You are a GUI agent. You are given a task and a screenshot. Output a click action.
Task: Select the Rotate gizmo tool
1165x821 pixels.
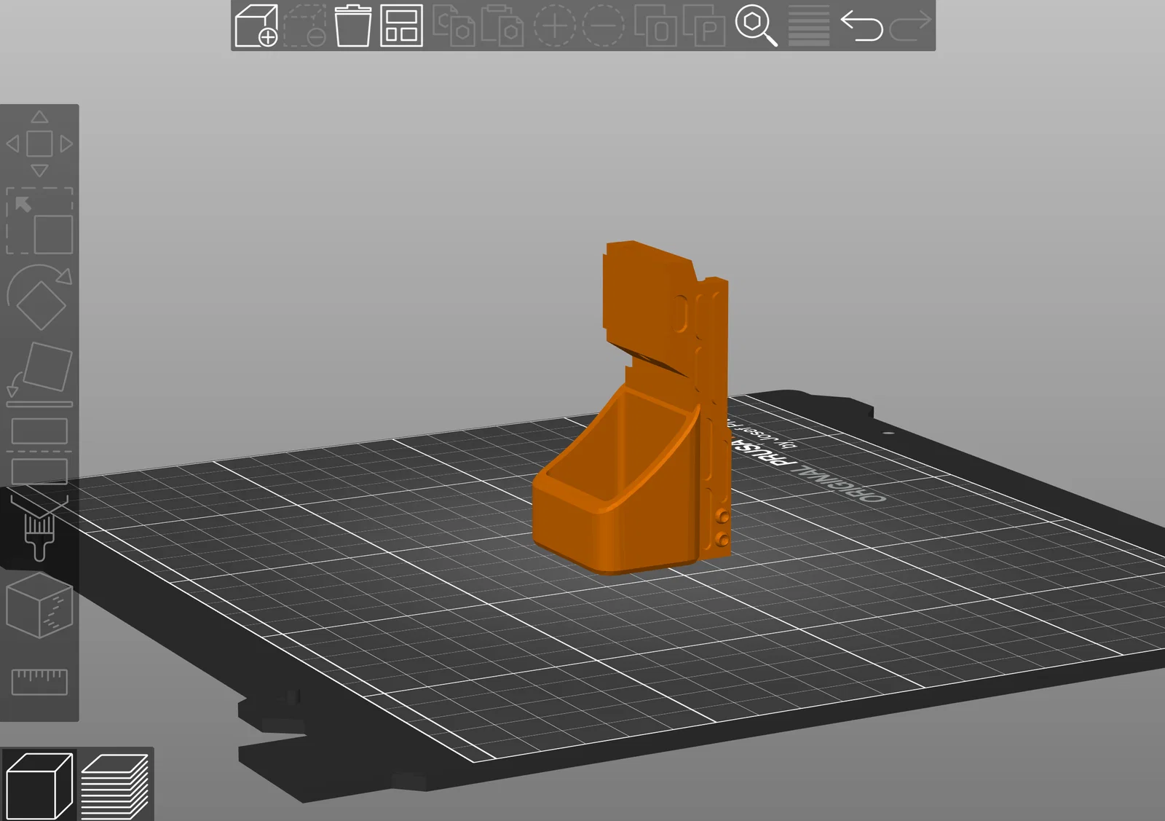click(x=39, y=297)
